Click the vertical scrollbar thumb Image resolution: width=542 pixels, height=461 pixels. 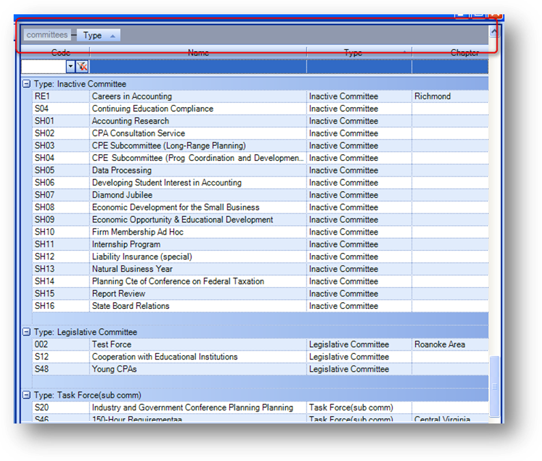pos(495,386)
